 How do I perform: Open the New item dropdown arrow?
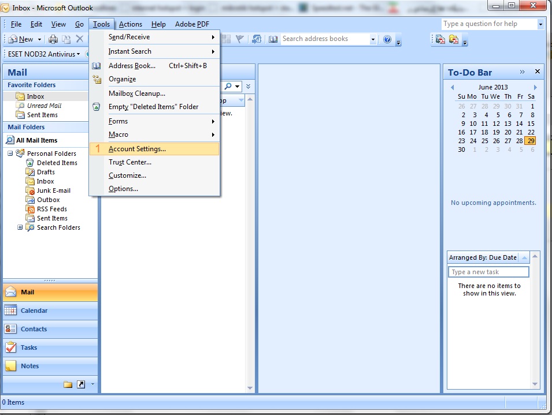pos(40,39)
